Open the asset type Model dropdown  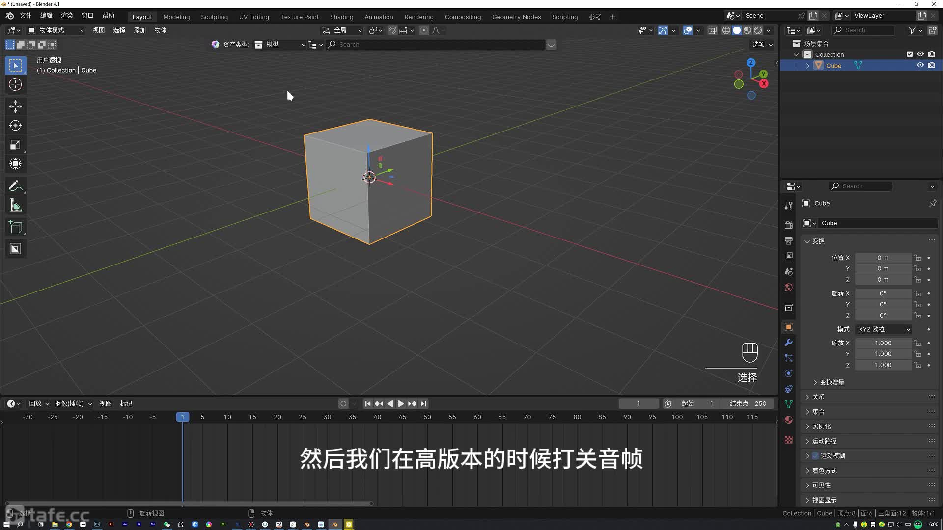[280, 45]
